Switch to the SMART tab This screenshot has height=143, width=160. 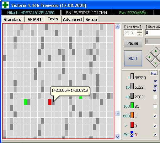[x=35, y=19]
